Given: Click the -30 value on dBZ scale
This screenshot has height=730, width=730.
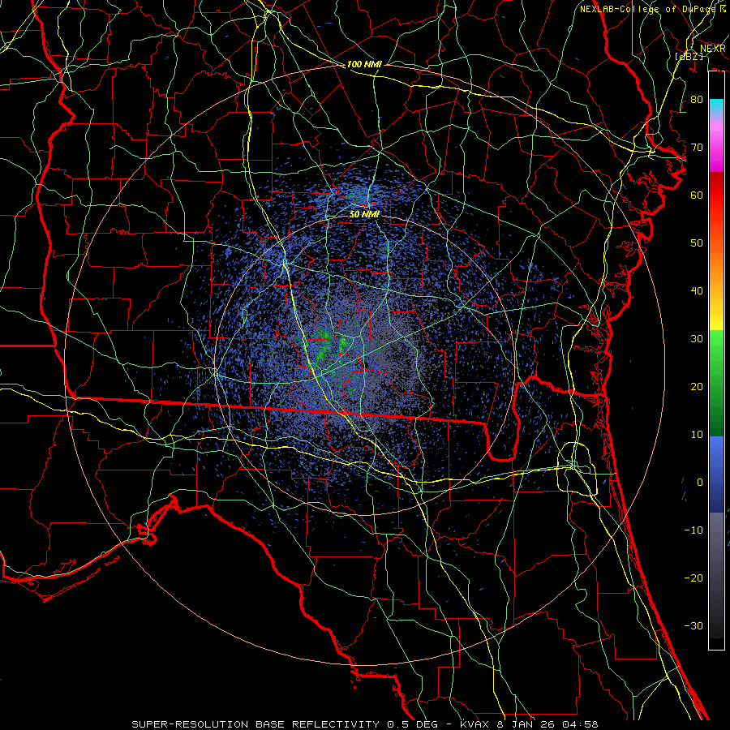Looking at the screenshot, I should click(693, 626).
